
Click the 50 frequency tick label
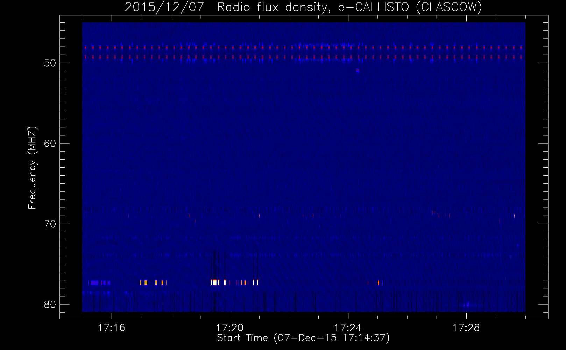point(50,63)
